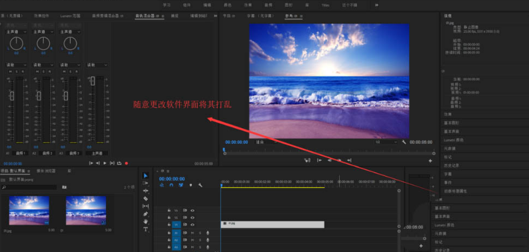Click 音频1 volume fader handle

12,95
